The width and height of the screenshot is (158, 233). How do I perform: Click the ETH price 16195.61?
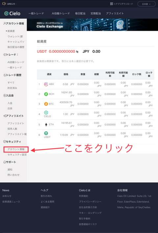pos(66,123)
